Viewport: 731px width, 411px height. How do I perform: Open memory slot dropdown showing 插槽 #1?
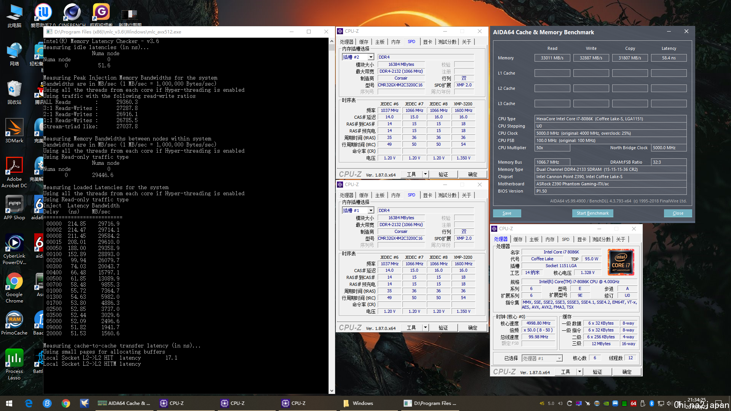(x=358, y=210)
